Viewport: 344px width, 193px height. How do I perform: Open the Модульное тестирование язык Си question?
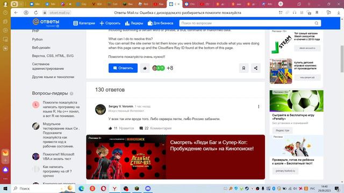point(61,135)
